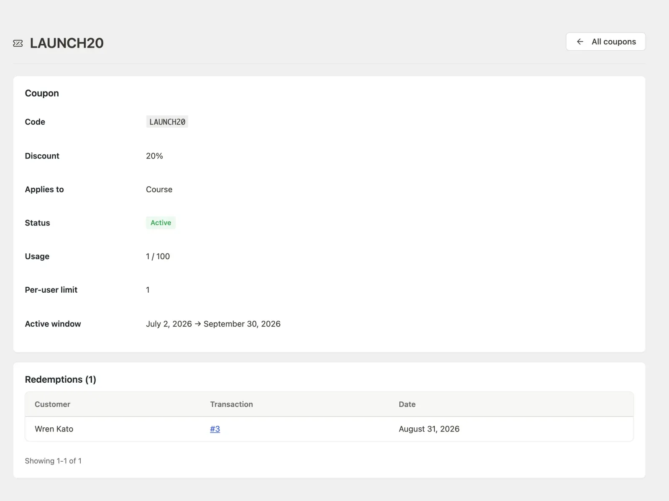Click the Transaction column header

pos(231,404)
